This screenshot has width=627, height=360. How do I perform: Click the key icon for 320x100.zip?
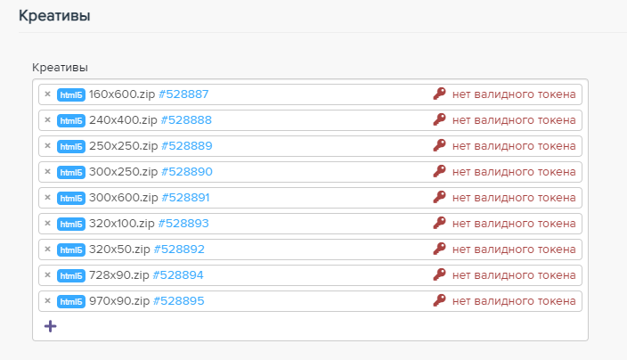(438, 223)
